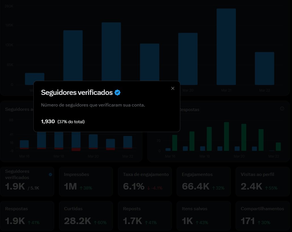Click the (37% do total) text
This screenshot has height=232, width=292.
71,122
